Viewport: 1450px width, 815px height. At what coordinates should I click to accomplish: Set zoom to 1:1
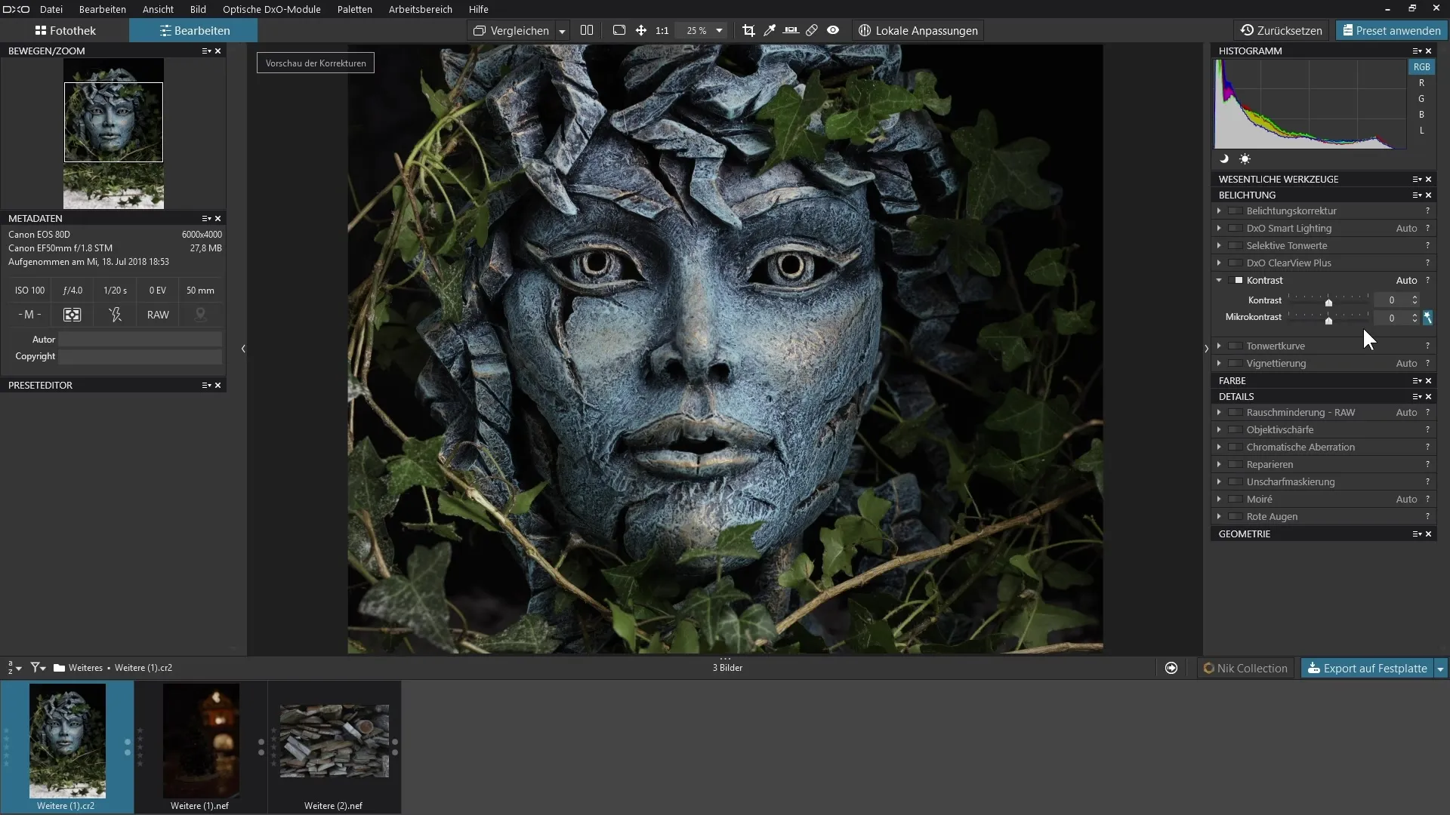(662, 31)
